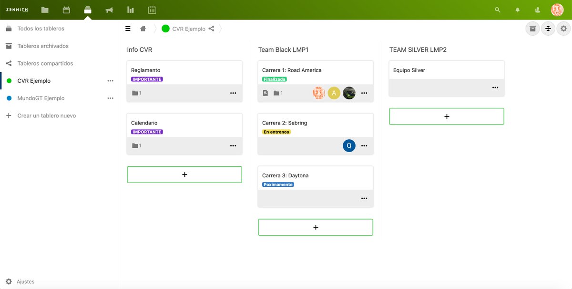
Task: Click the IMPORTANTE label on Calendario card
Action: click(x=147, y=132)
